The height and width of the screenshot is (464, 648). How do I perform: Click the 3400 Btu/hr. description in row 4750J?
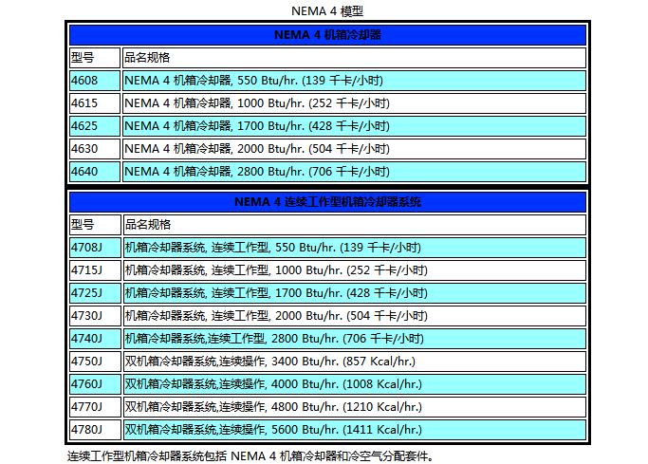point(355,362)
